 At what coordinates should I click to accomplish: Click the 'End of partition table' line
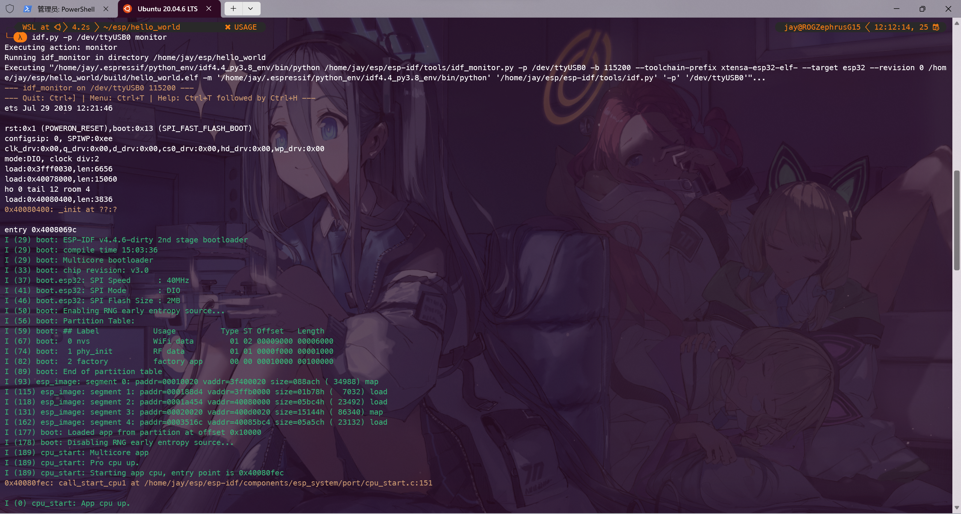pyautogui.click(x=83, y=371)
